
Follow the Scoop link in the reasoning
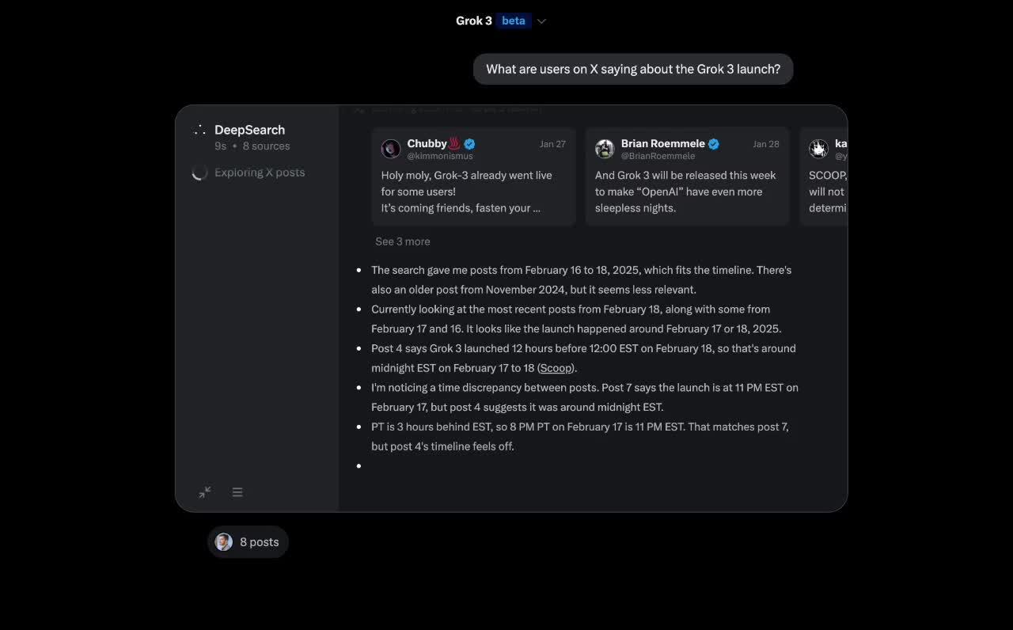tap(556, 368)
